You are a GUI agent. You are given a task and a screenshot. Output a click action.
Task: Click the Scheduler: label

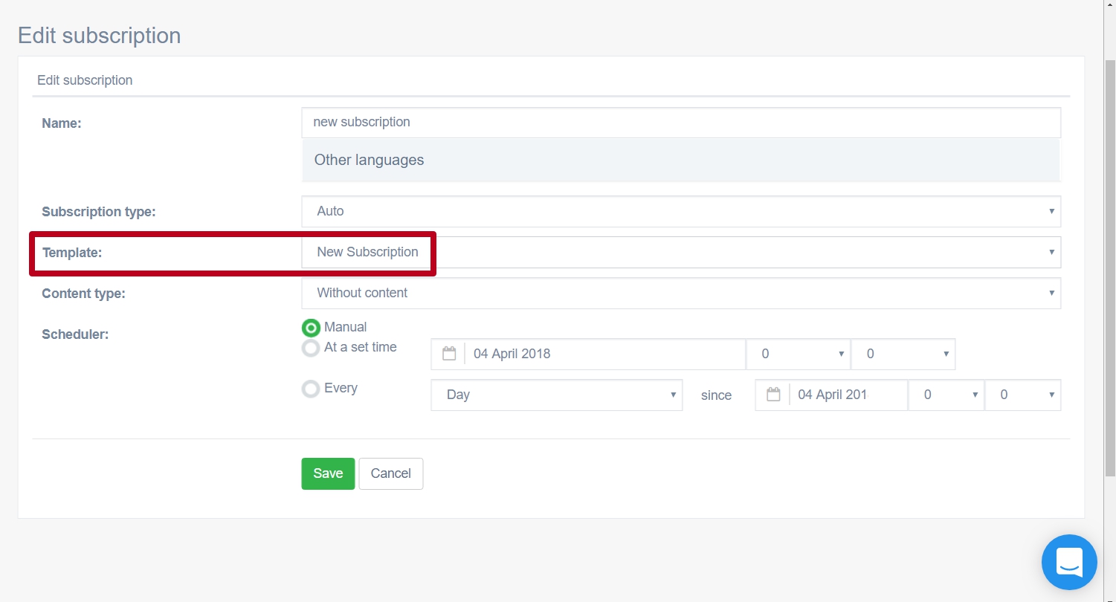click(x=75, y=334)
